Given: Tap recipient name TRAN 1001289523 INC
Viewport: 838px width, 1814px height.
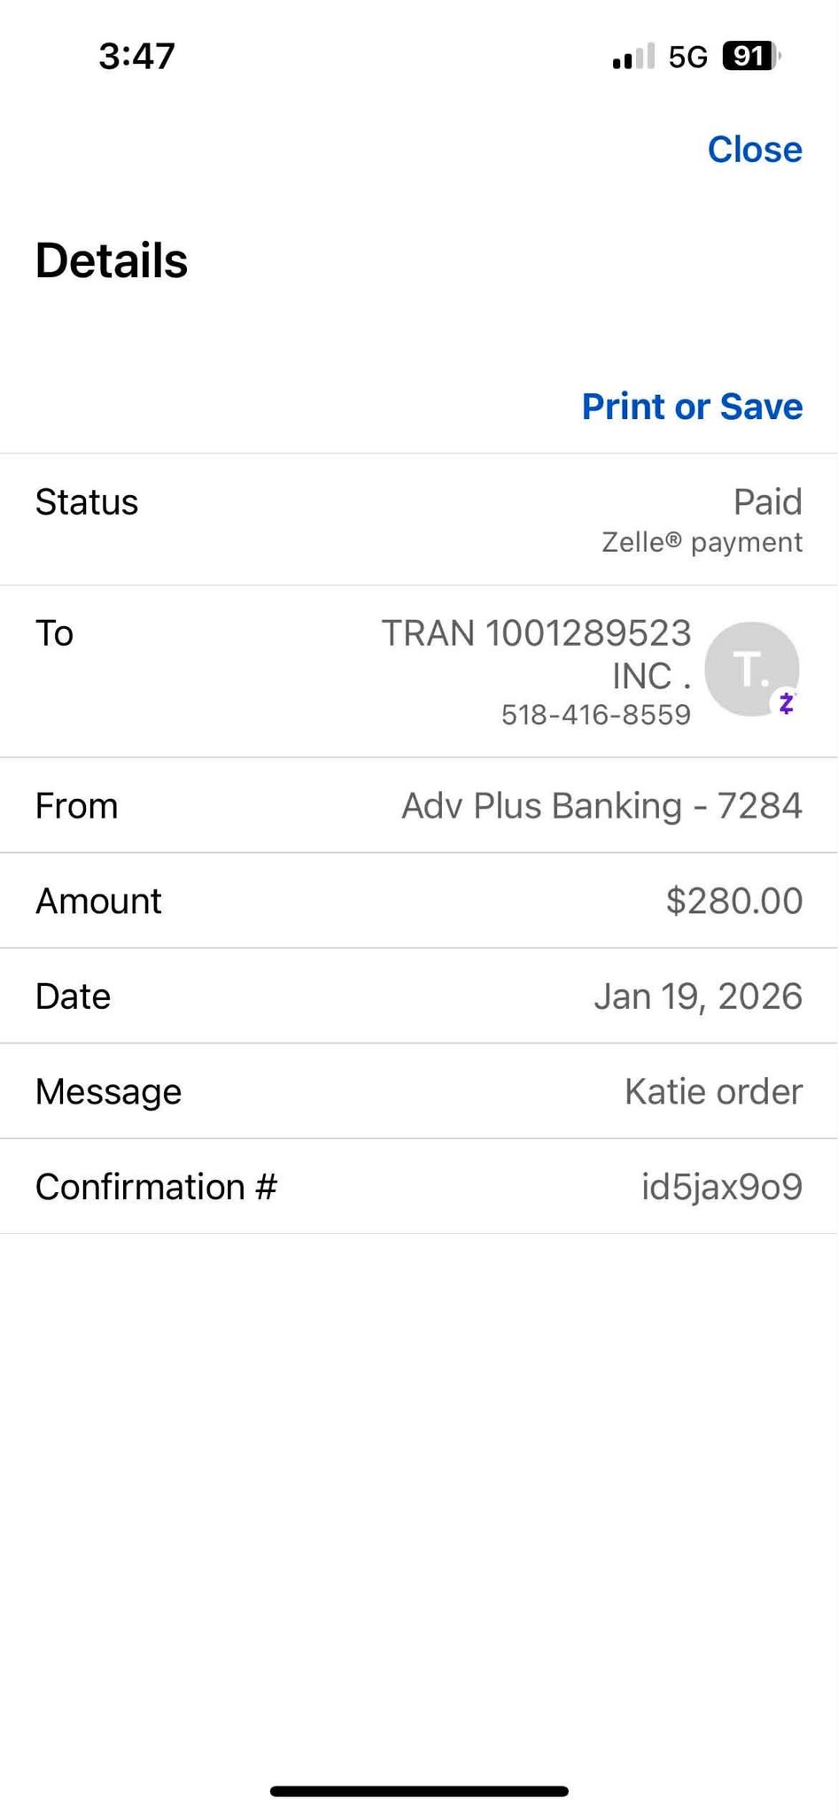Looking at the screenshot, I should point(536,654).
